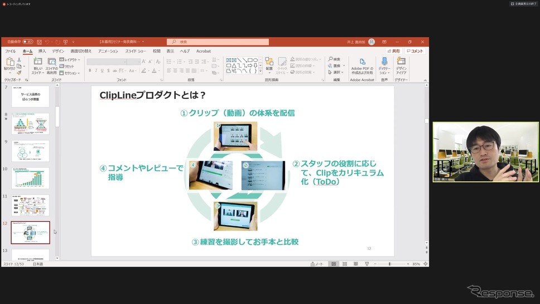Screen dimensions: 540x304
Task: Click the Cut scissors icon
Action: pyautogui.click(x=20, y=60)
